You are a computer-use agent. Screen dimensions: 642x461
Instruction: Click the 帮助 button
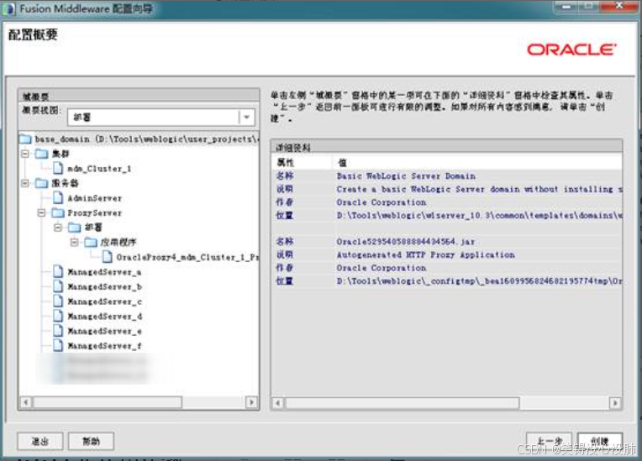[91, 441]
